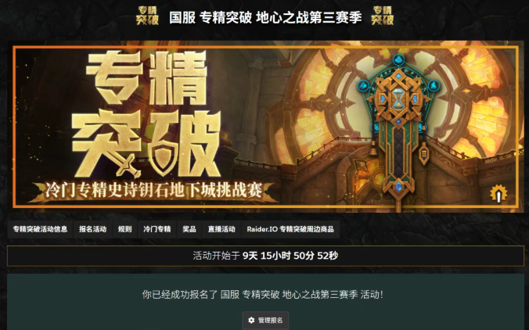Click the 国服 专精突破 地心之战第三赛季 page heading
The height and width of the screenshot is (330, 529).
pyautogui.click(x=265, y=17)
